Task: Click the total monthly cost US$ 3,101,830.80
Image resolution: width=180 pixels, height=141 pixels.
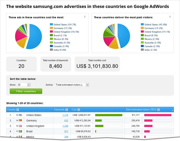Action: 97,66
